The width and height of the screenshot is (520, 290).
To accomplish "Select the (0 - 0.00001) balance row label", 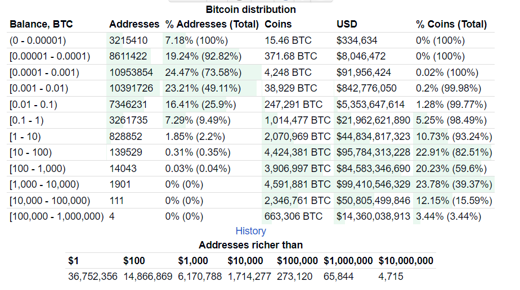I will coord(38,40).
